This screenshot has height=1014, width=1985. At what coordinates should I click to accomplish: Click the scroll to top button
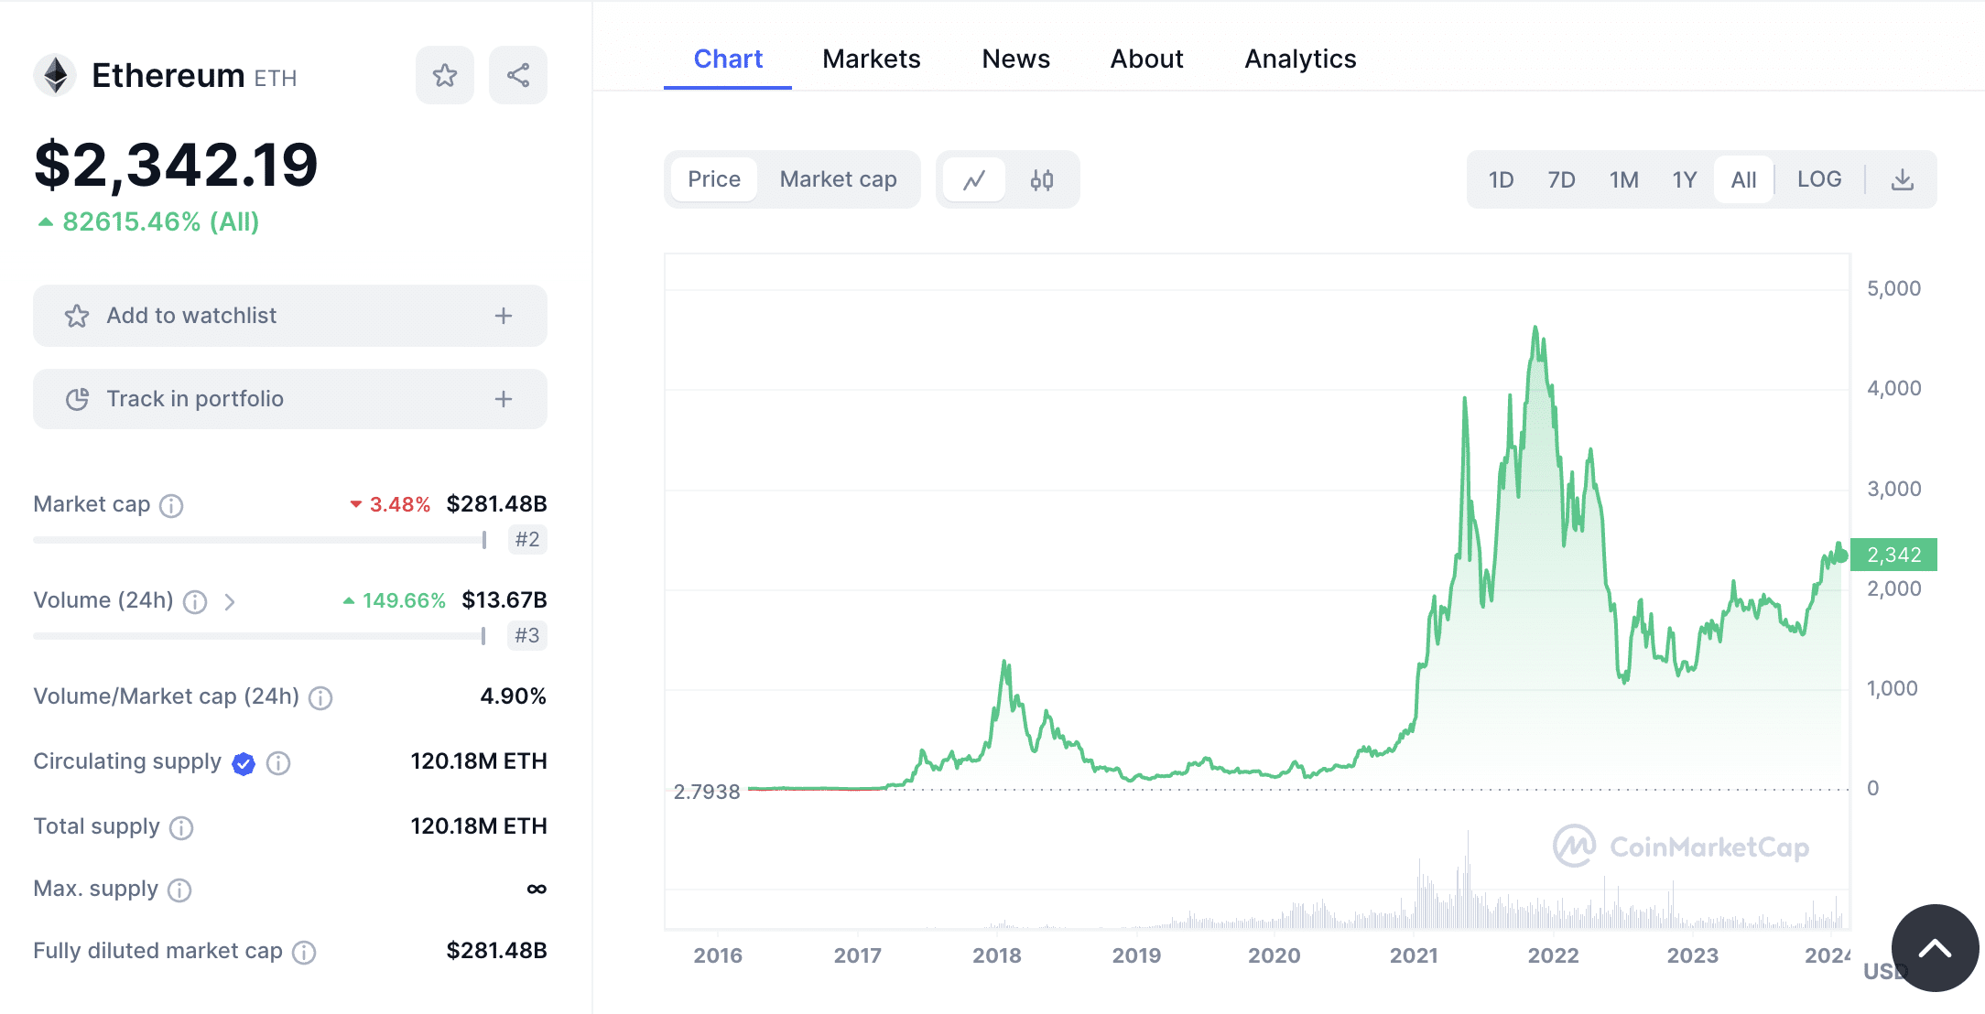pyautogui.click(x=1935, y=948)
